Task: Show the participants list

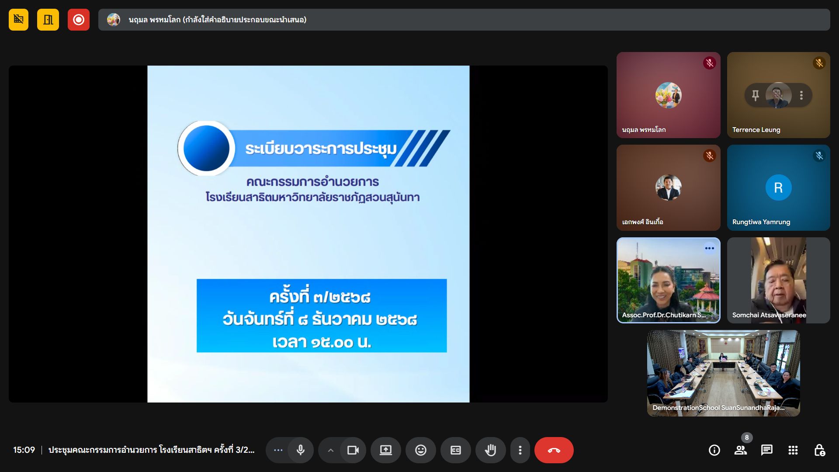Action: click(740, 450)
